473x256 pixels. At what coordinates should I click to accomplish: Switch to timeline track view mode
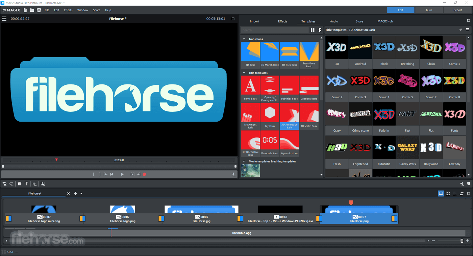coord(455,194)
